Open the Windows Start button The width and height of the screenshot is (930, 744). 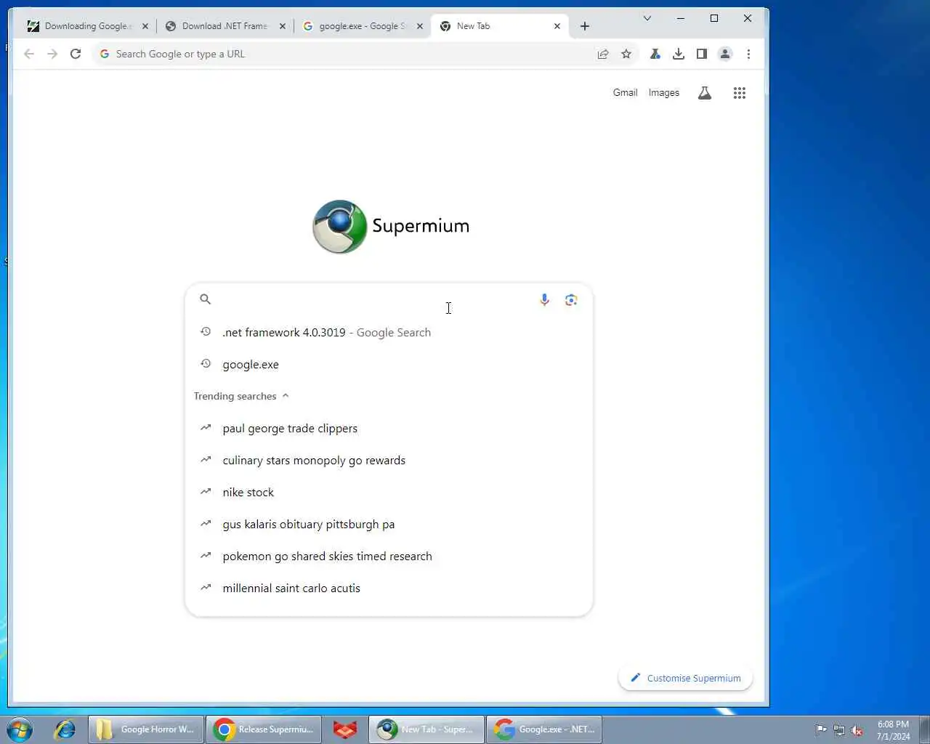click(x=20, y=729)
